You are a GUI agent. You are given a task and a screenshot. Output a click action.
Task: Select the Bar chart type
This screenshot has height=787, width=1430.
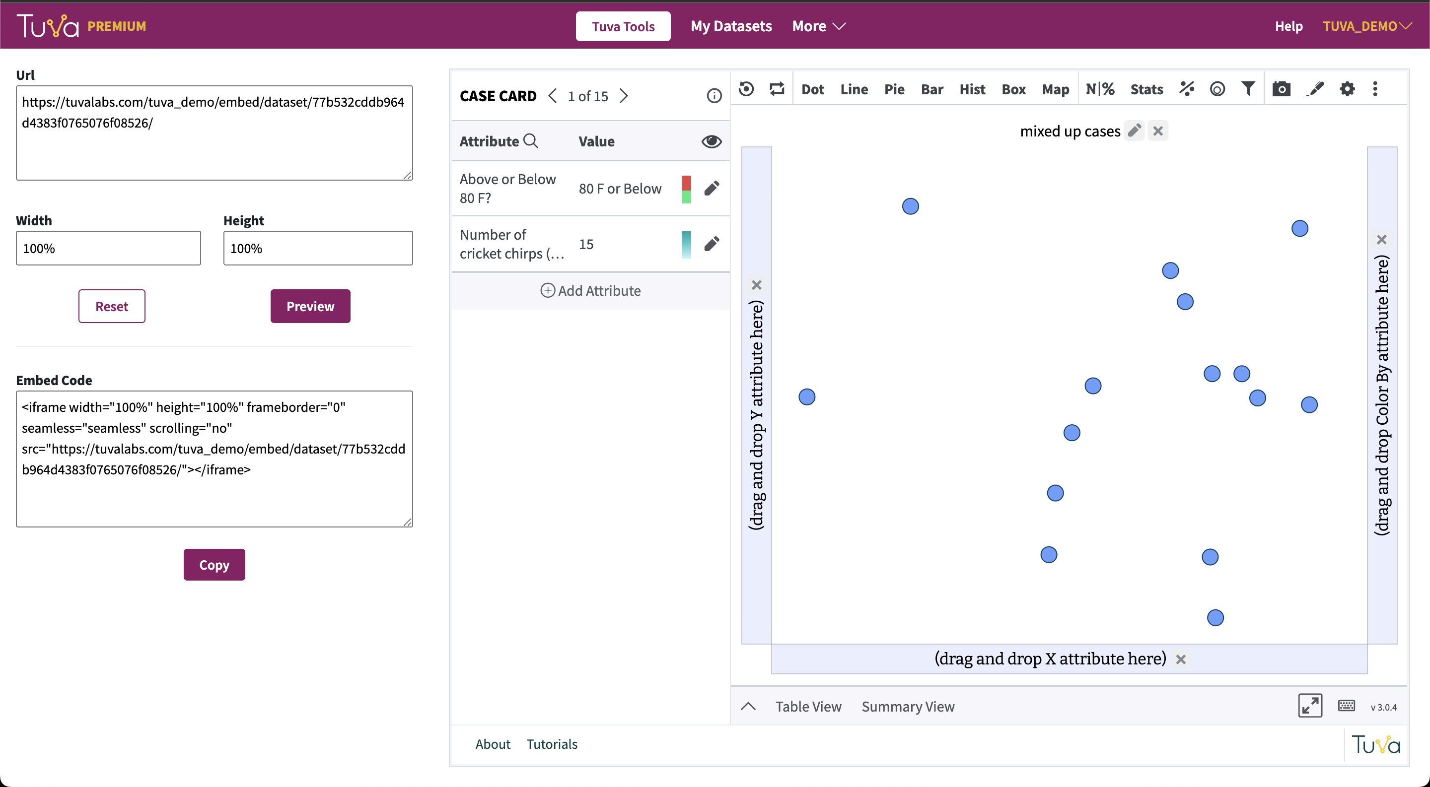tap(932, 89)
